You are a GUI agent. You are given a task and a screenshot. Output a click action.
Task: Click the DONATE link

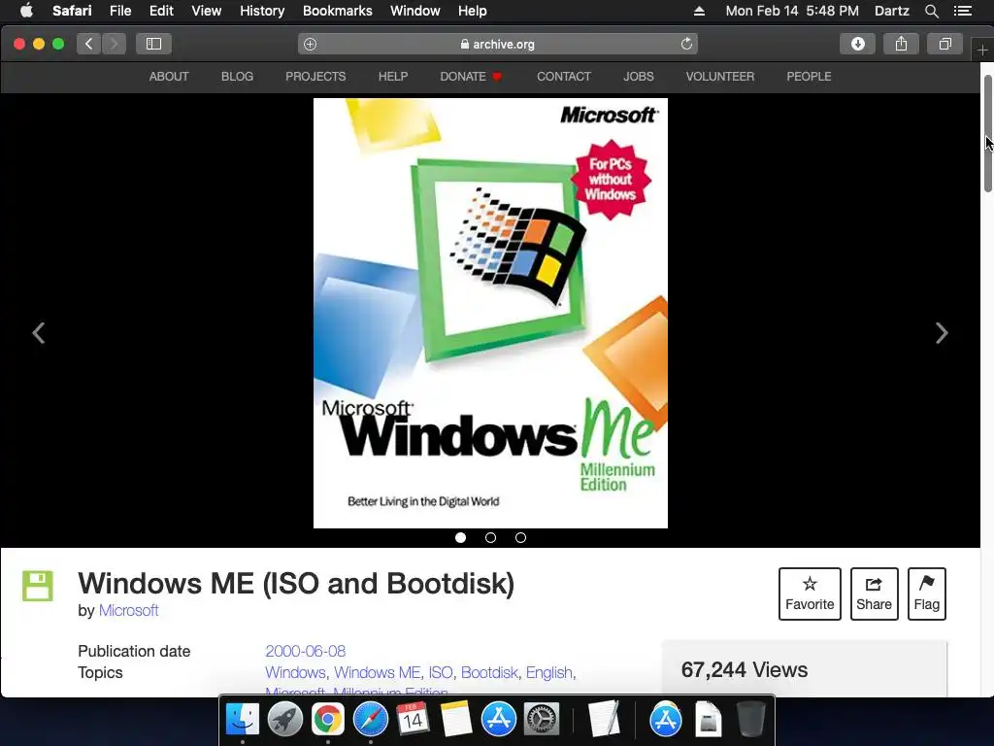tap(471, 76)
